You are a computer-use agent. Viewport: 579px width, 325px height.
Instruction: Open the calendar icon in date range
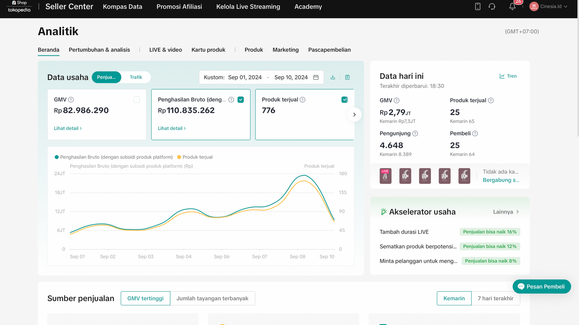pyautogui.click(x=316, y=77)
